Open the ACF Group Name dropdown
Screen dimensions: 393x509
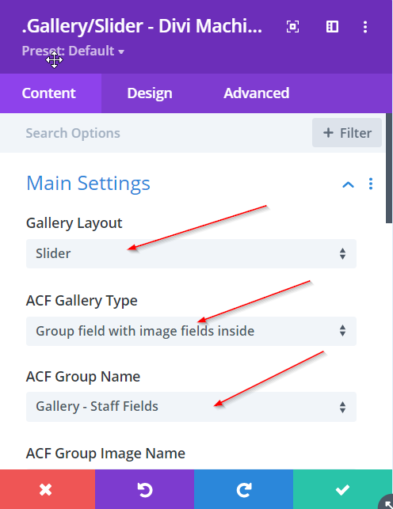pyautogui.click(x=191, y=407)
